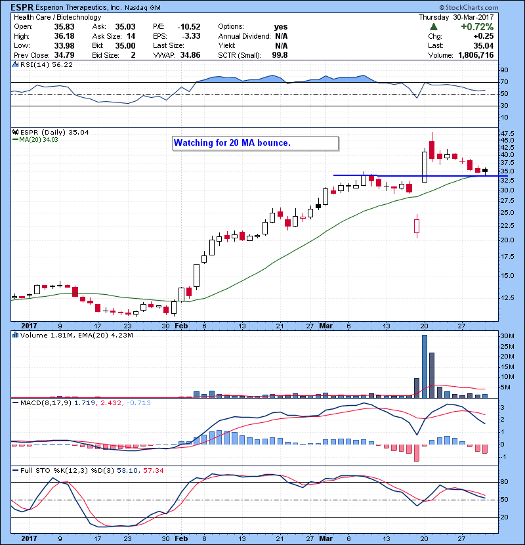The image size is (525, 545).
Task: Click the 'Watching for 20 MA bounce.' annotation
Action: (255, 143)
